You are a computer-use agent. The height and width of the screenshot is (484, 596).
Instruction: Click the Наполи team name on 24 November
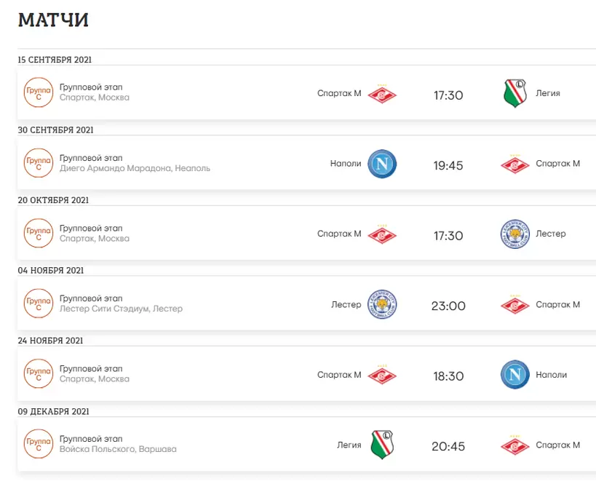coord(551,375)
